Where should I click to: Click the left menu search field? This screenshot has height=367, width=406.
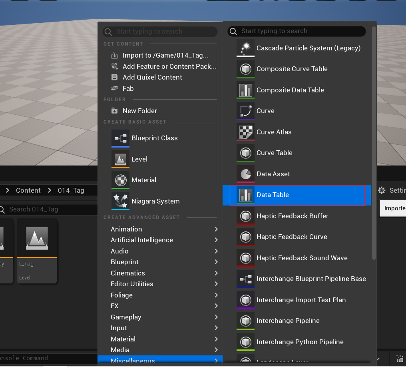pos(160,32)
